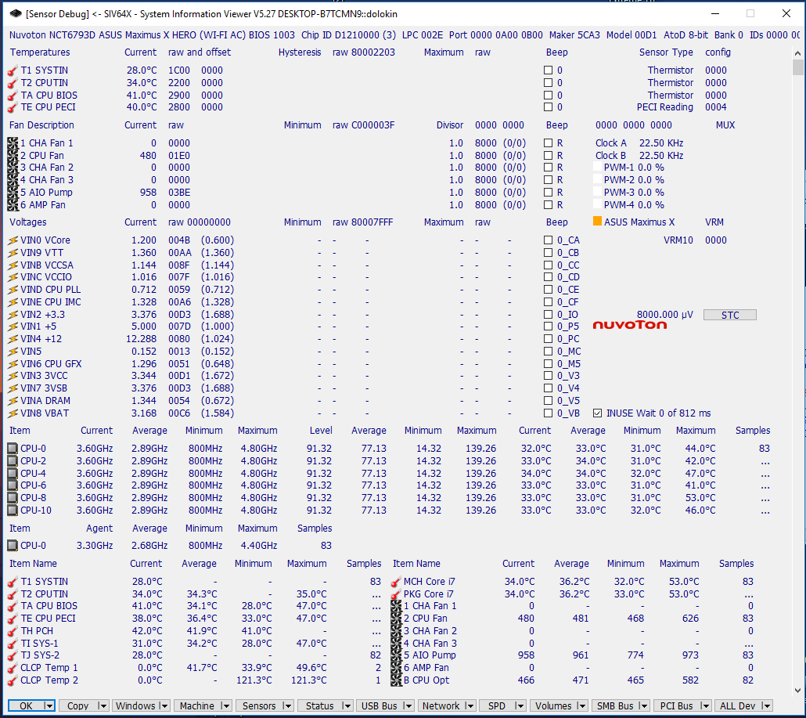The height and width of the screenshot is (718, 806).
Task: Click the TJ SYS-2 row label
Action: coord(40,655)
